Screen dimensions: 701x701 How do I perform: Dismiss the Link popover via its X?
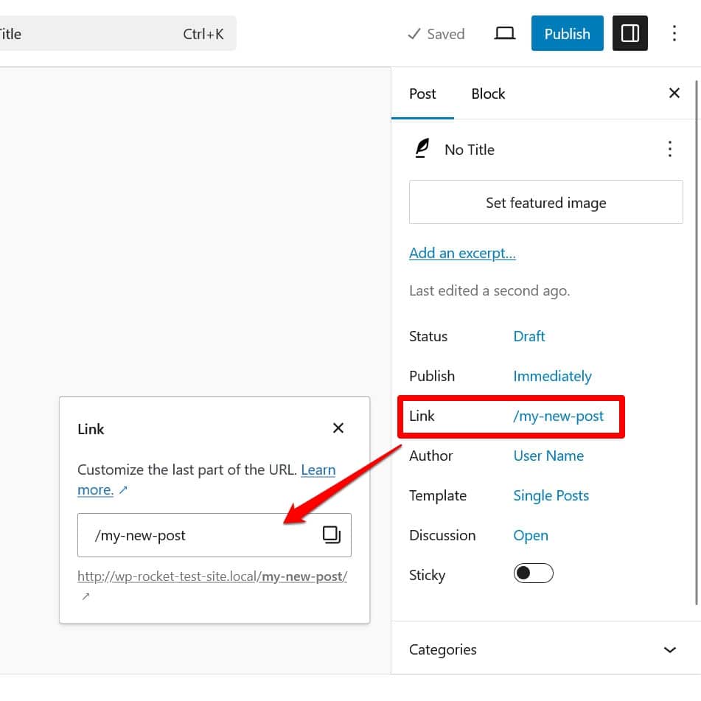point(338,428)
